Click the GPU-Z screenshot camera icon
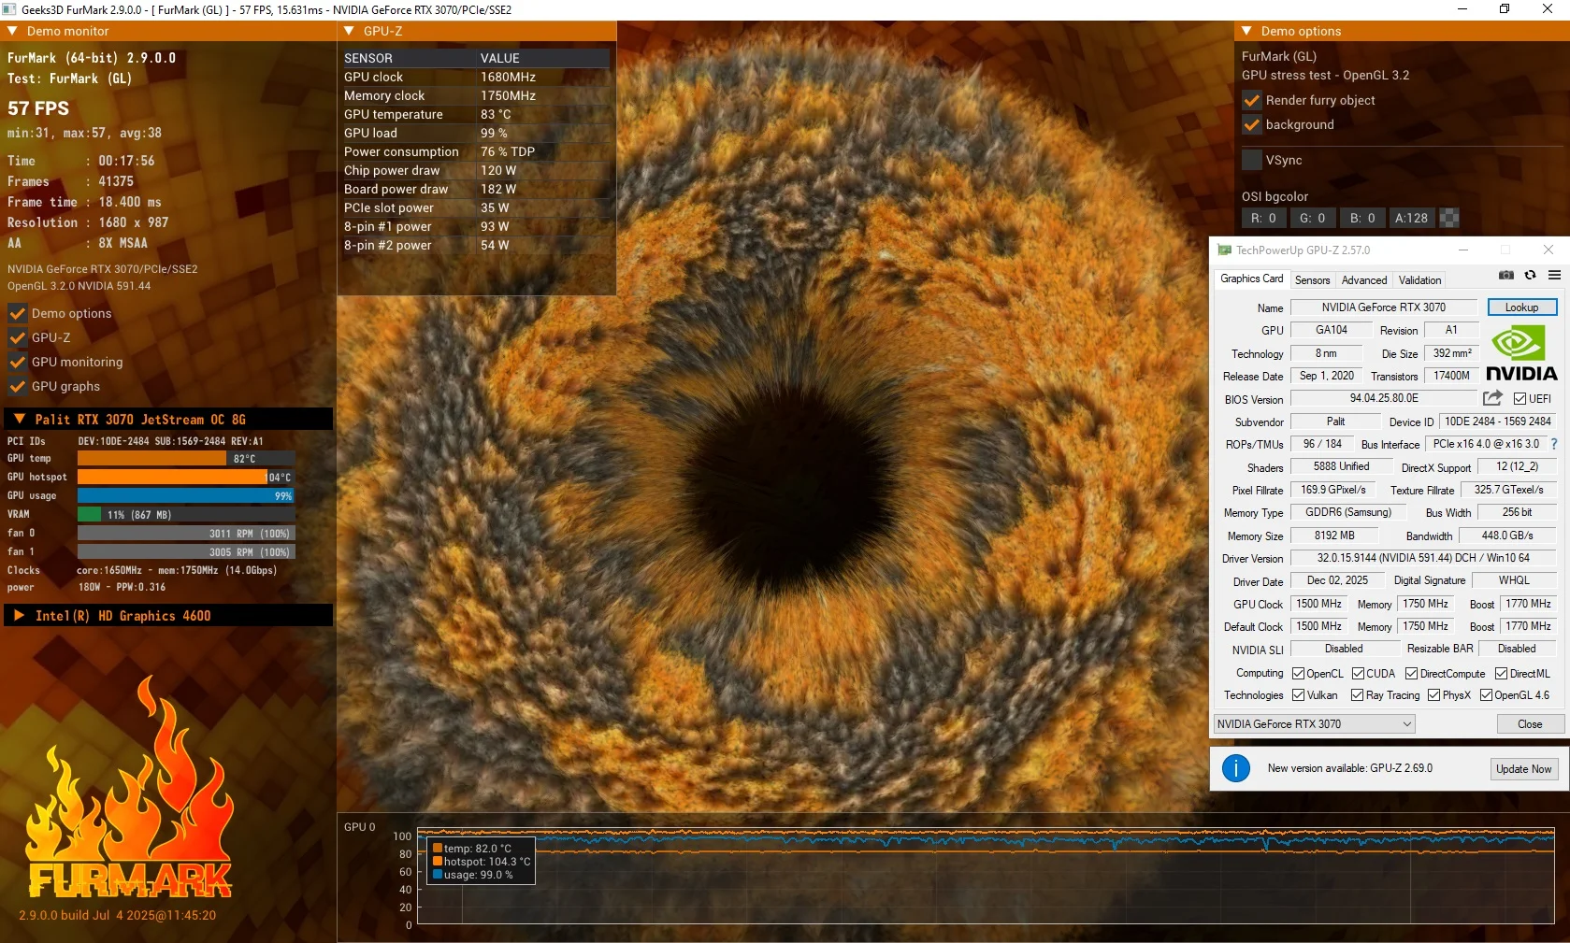Viewport: 1570px width, 943px height. (x=1506, y=276)
